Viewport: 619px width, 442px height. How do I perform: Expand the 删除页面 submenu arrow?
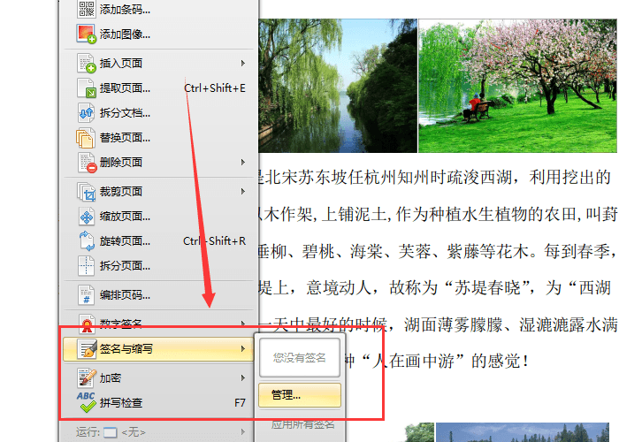(243, 162)
